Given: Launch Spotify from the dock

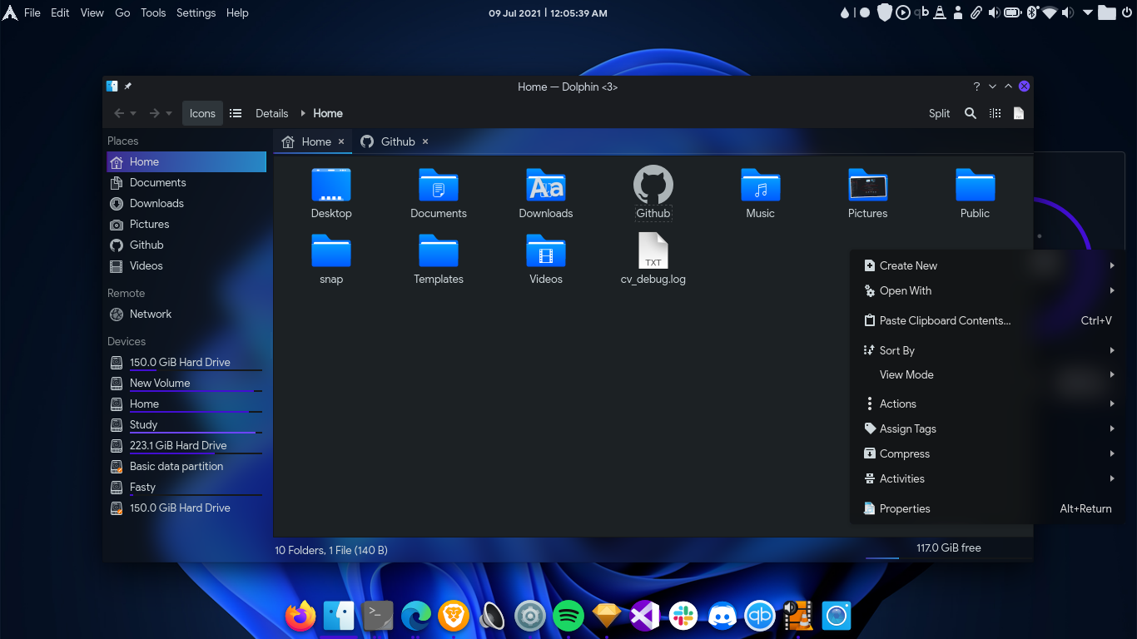Looking at the screenshot, I should pyautogui.click(x=568, y=616).
